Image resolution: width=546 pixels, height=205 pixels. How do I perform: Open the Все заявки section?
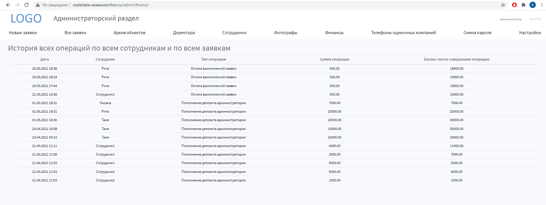75,33
